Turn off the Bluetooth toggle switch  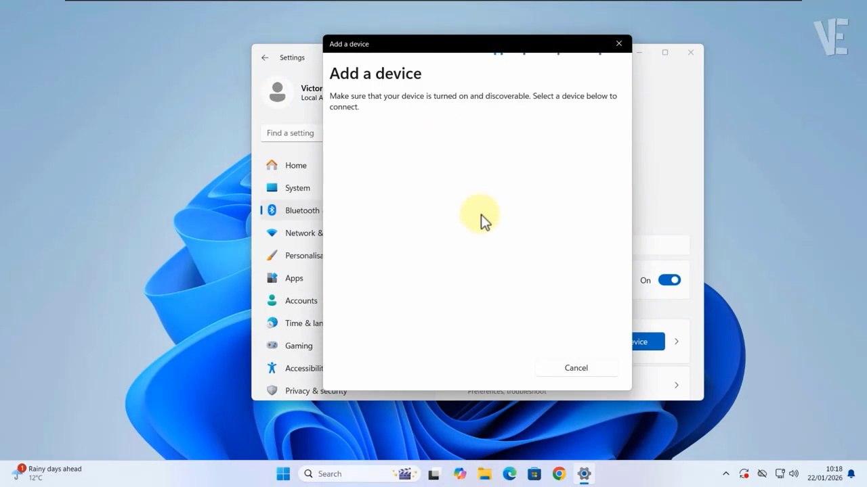pyautogui.click(x=669, y=280)
